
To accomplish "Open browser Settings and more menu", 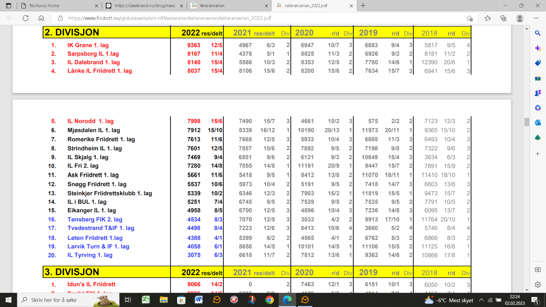I will click(536, 18).
